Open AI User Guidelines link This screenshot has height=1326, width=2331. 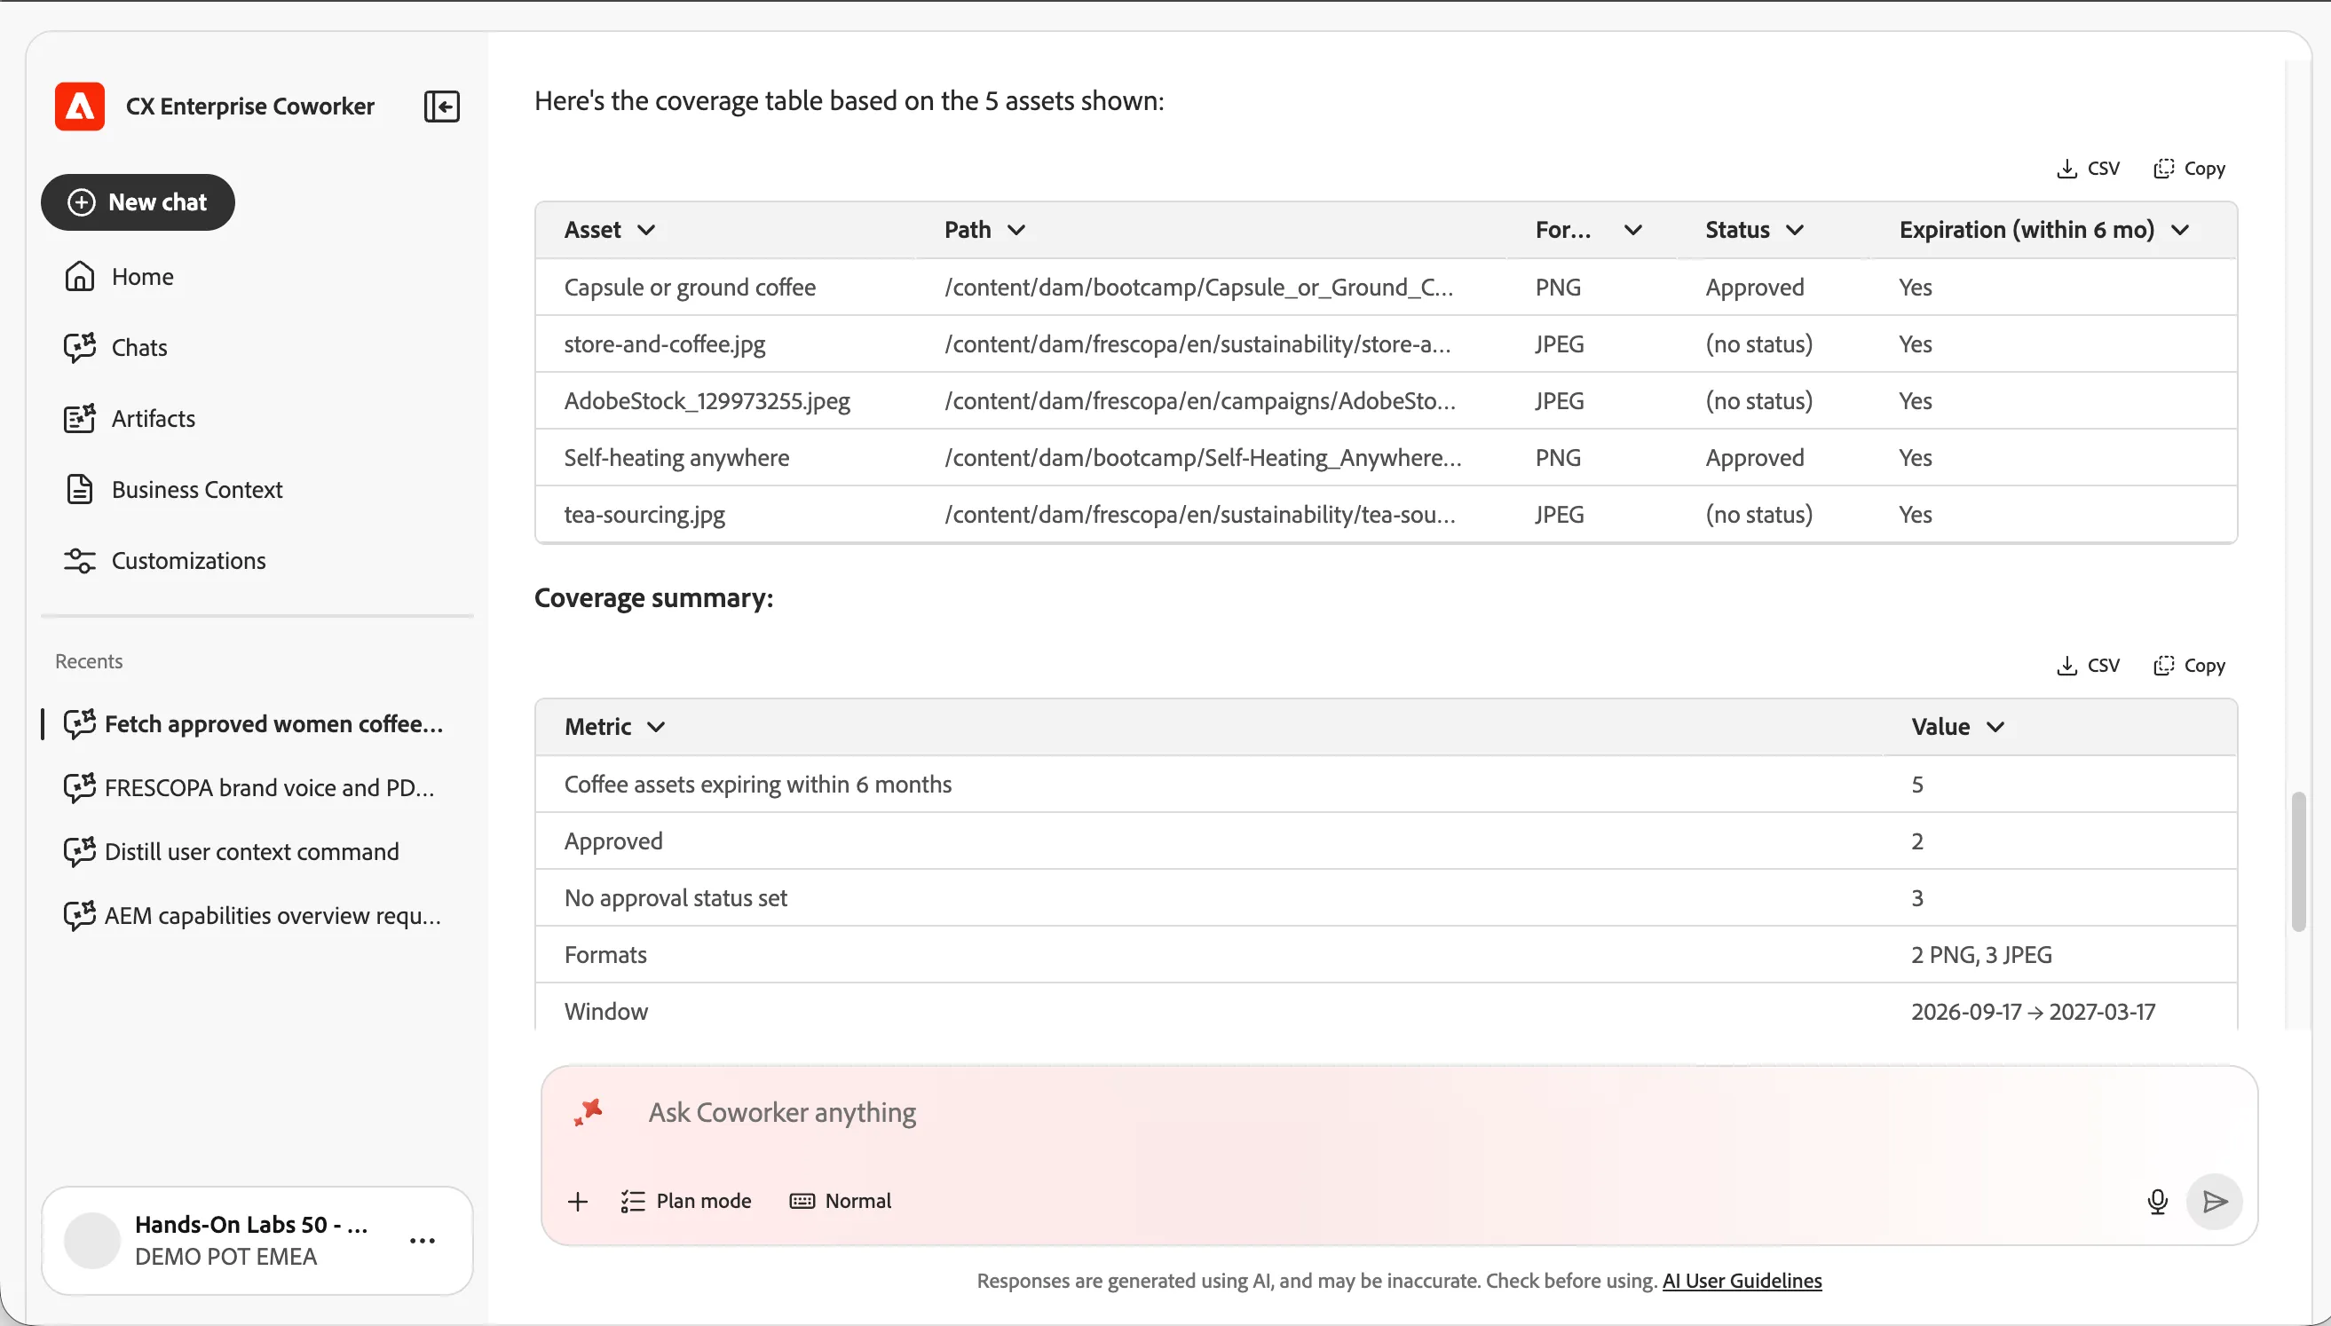(1742, 1281)
